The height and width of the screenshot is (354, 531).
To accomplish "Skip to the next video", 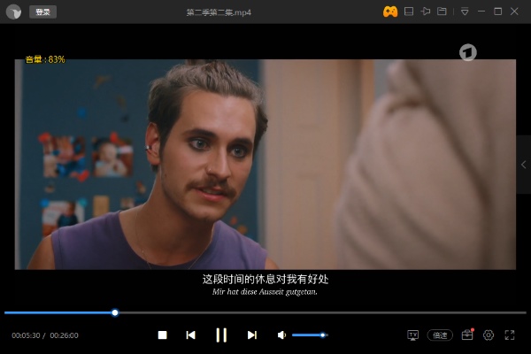I will point(252,335).
